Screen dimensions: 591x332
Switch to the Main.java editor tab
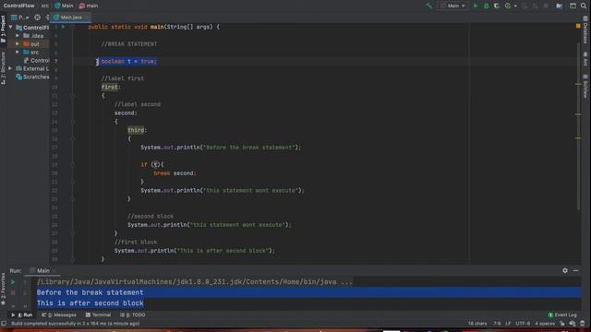tap(71, 18)
